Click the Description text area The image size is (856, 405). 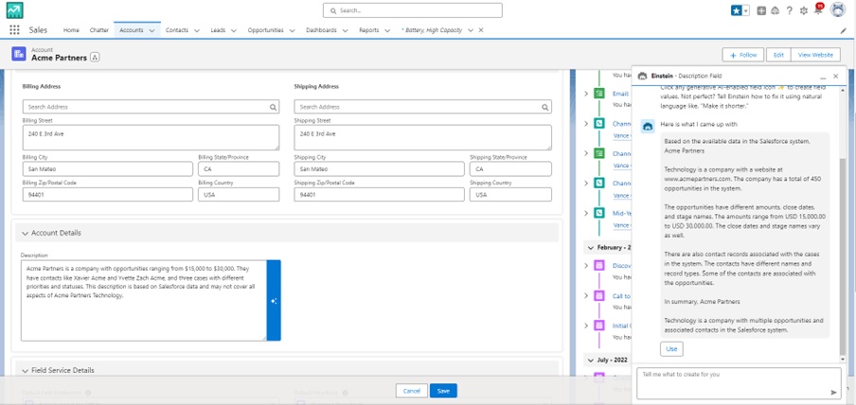pyautogui.click(x=144, y=301)
